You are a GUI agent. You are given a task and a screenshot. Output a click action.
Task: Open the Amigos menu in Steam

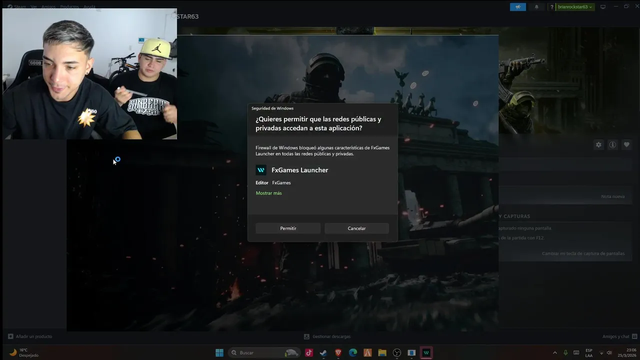48,7
